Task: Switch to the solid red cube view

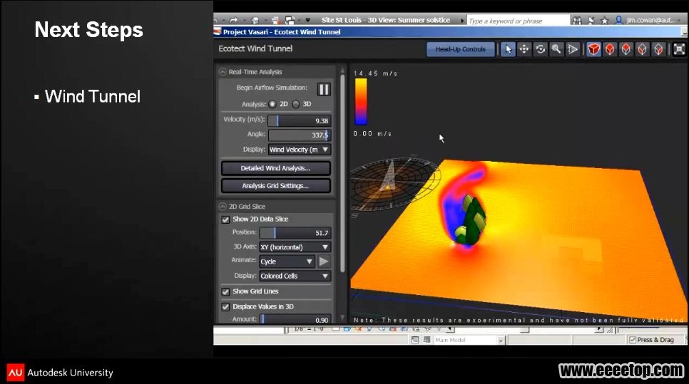Action: coord(593,49)
